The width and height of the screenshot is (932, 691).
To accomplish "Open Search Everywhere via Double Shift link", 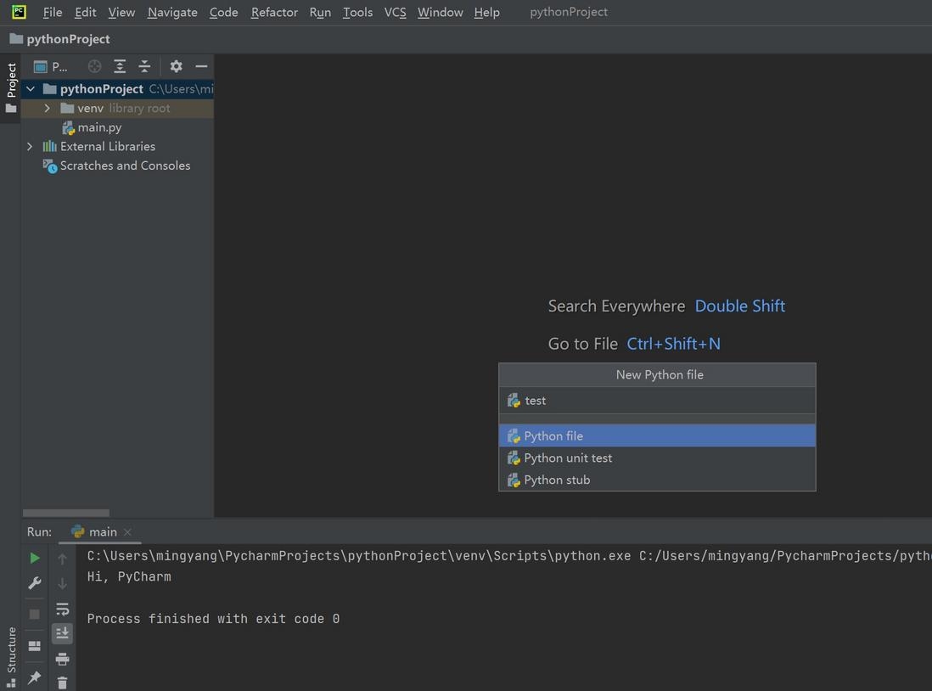I will coord(739,306).
